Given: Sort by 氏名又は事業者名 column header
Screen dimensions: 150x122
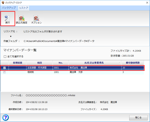Looking at the screenshot, I should point(95,63).
